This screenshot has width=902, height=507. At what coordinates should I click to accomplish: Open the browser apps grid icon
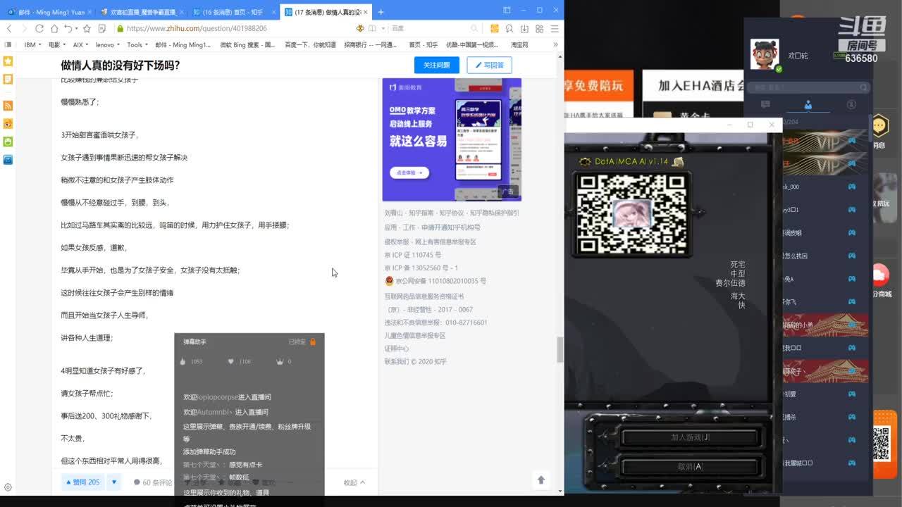click(539, 29)
